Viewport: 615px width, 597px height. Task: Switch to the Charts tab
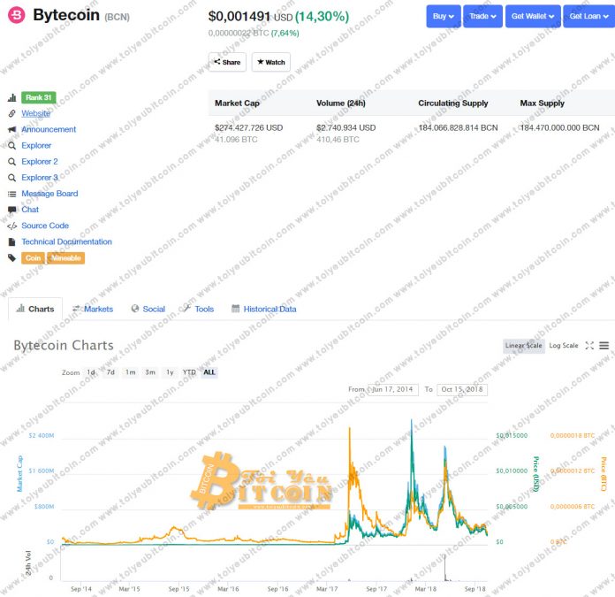click(35, 309)
